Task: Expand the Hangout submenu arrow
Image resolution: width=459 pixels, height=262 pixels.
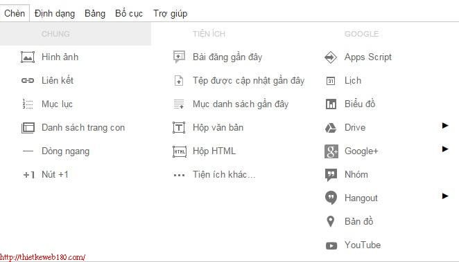Action: pyautogui.click(x=445, y=196)
